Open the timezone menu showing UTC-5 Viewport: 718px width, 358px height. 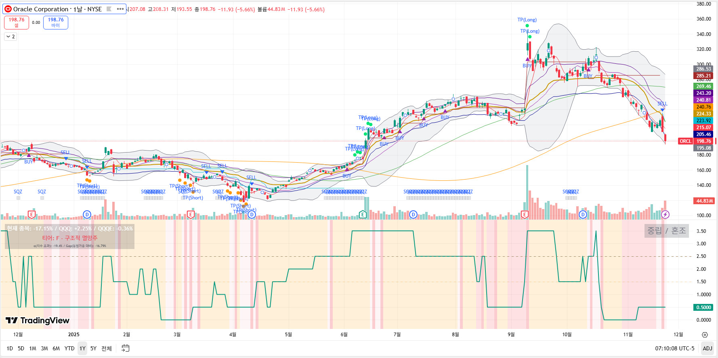click(675, 348)
